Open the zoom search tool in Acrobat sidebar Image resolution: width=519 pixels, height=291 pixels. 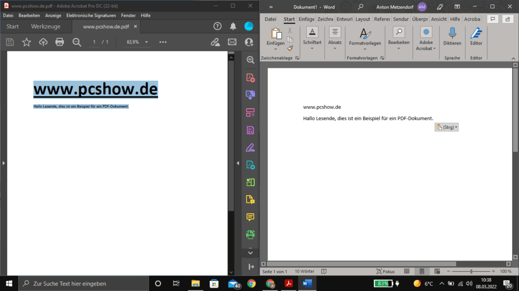(x=251, y=60)
